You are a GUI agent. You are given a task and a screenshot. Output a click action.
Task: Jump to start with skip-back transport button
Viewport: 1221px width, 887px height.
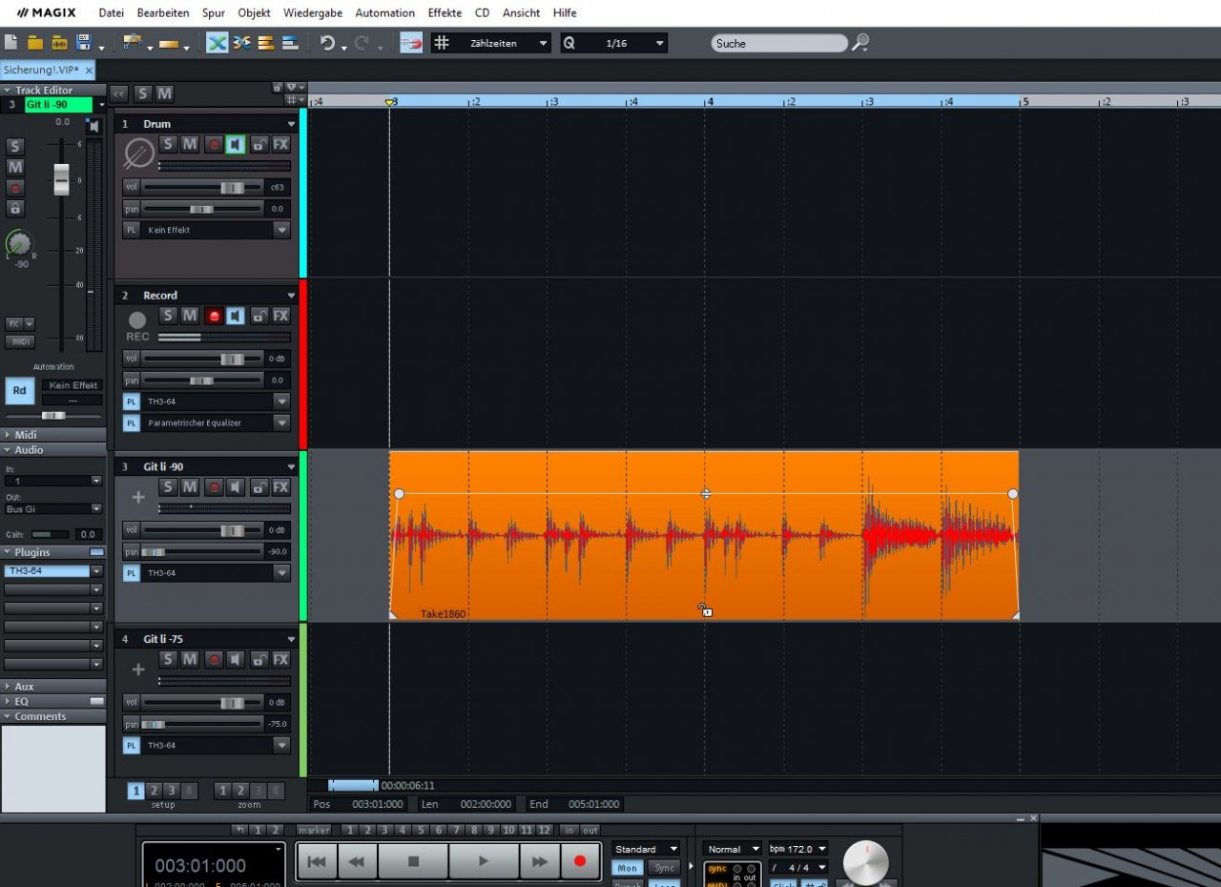click(317, 861)
